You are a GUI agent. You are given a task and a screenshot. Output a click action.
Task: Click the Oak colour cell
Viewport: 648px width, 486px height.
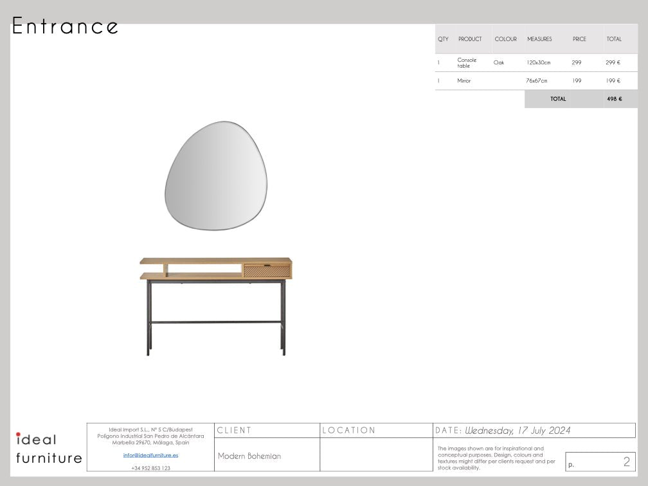[x=499, y=63]
